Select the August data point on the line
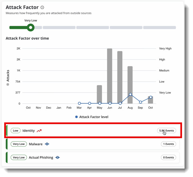The width and height of the screenshot is (193, 177). (130, 95)
